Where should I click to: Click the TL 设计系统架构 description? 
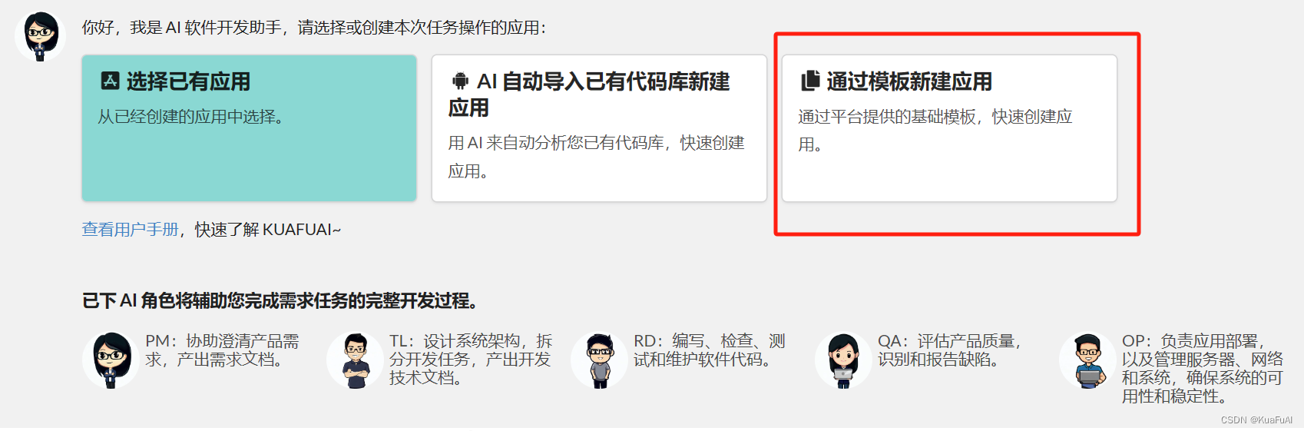[x=471, y=360]
